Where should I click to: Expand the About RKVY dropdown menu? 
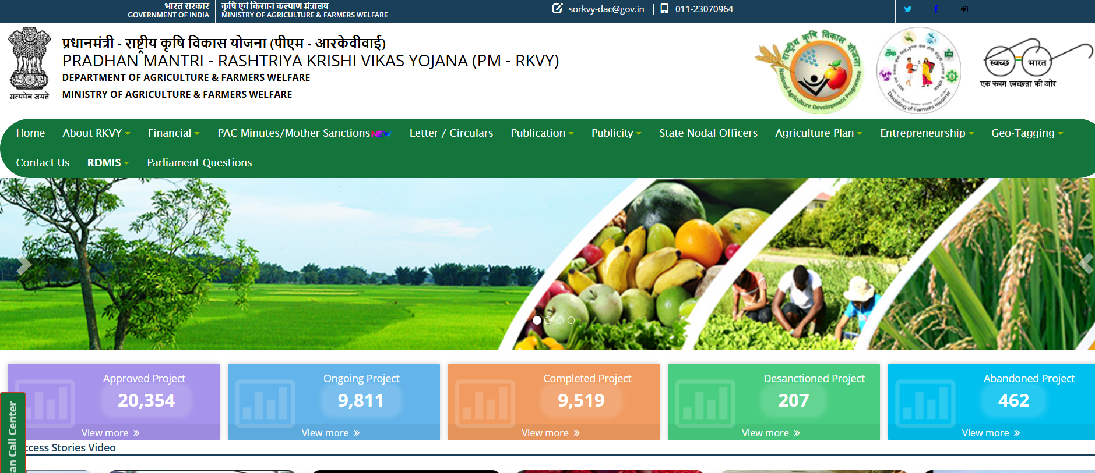pyautogui.click(x=96, y=133)
